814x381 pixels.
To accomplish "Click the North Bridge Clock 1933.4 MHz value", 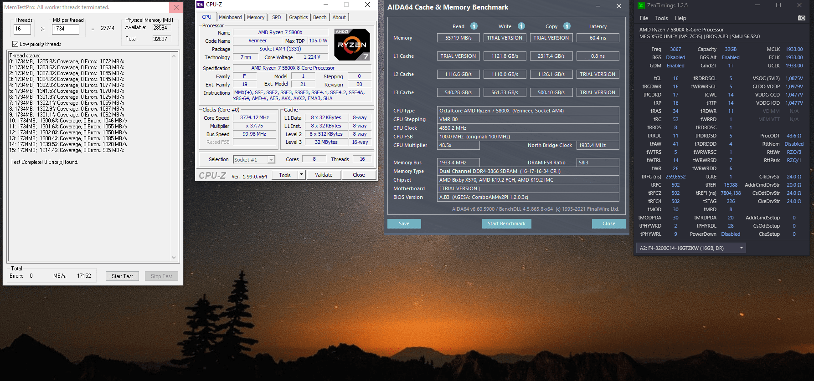I will pos(598,145).
